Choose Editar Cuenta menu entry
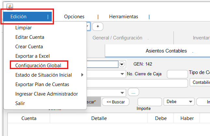 pyautogui.click(x=30, y=37)
